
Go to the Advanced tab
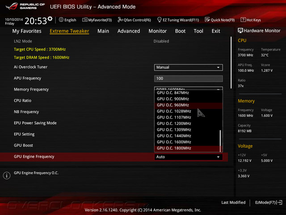[x=129, y=31]
